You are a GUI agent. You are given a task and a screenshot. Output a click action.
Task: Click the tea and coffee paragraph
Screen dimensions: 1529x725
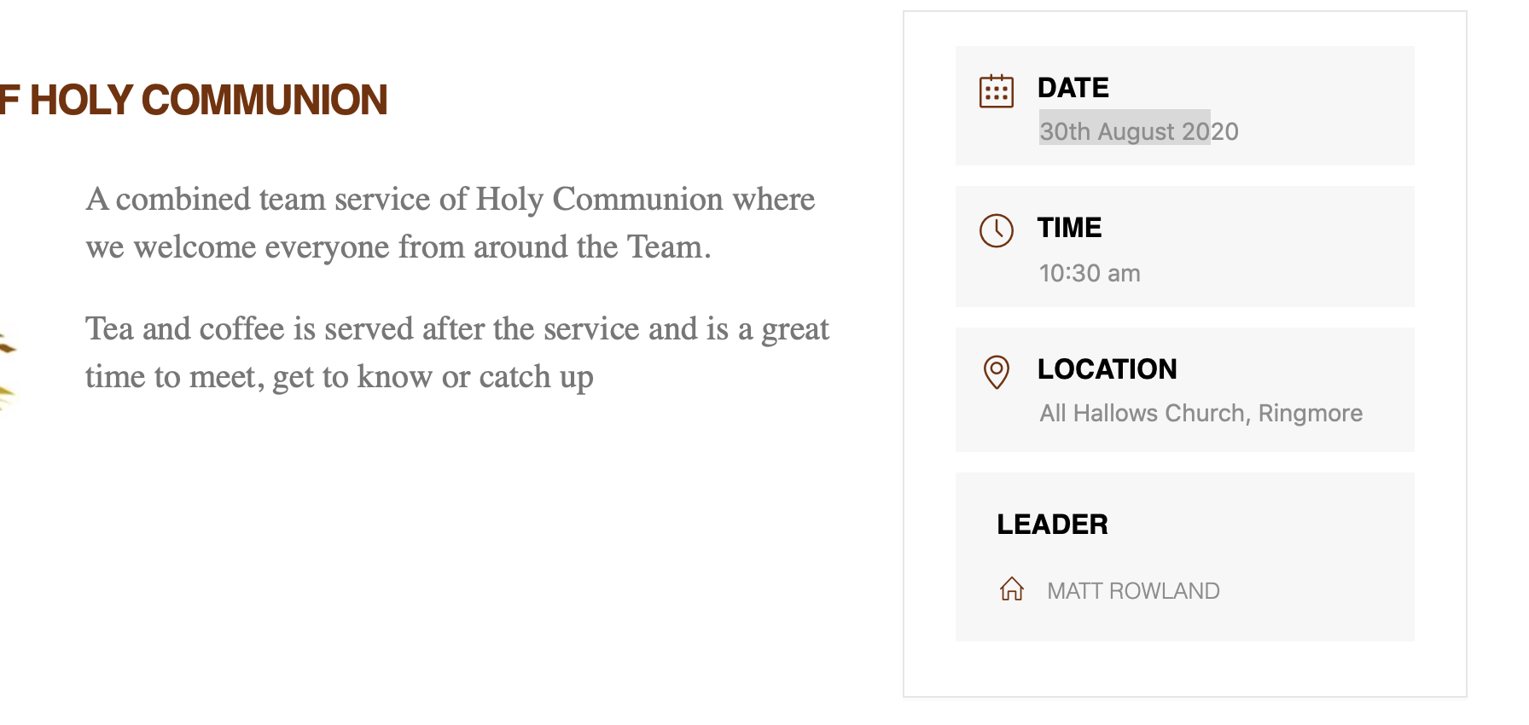point(457,353)
